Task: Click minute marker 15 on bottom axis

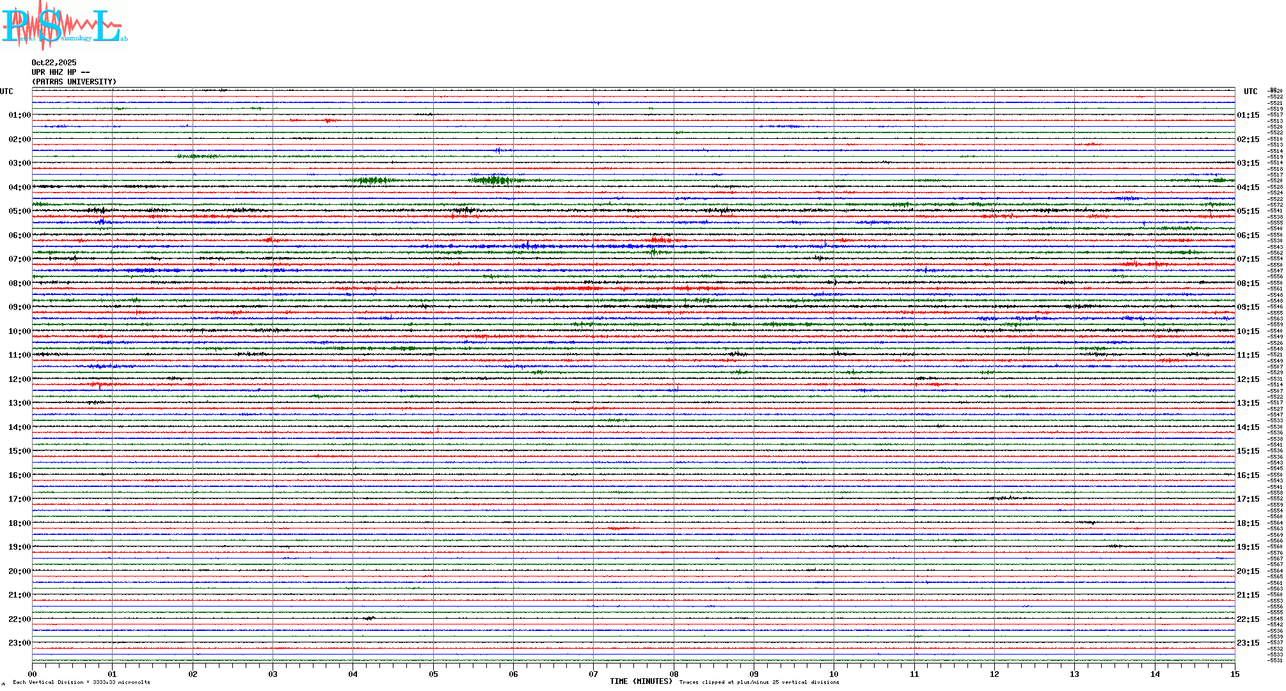Action: coord(1234,674)
